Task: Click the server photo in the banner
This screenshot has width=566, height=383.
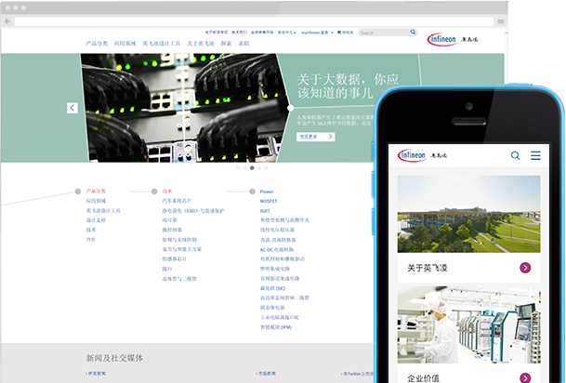Action: click(x=185, y=108)
